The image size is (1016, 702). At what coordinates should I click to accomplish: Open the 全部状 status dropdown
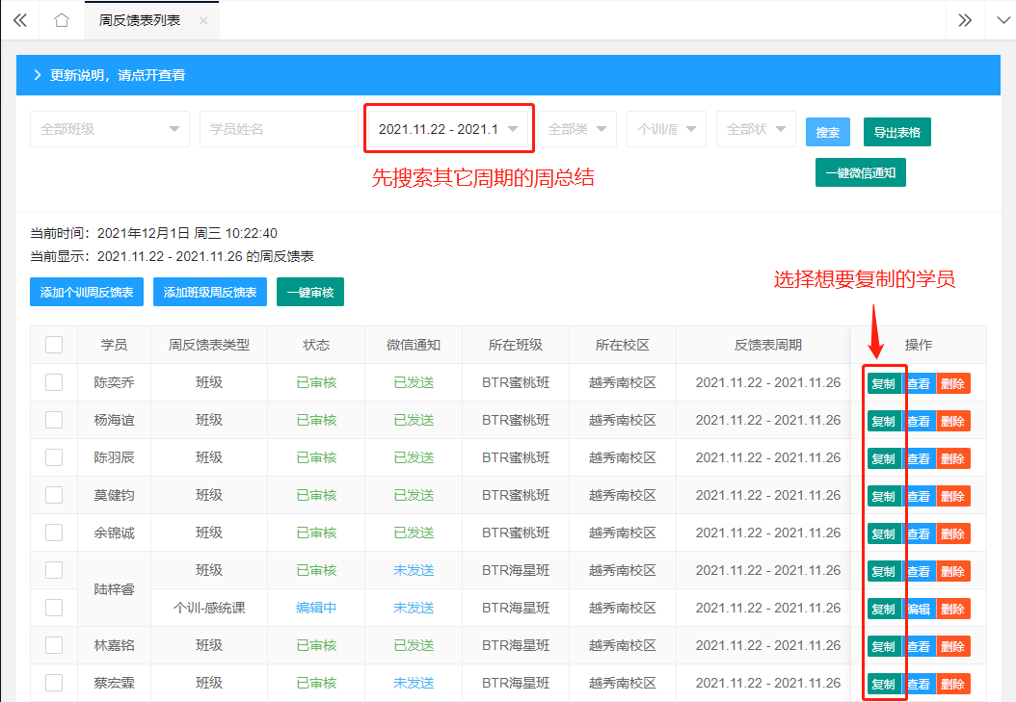click(x=756, y=129)
